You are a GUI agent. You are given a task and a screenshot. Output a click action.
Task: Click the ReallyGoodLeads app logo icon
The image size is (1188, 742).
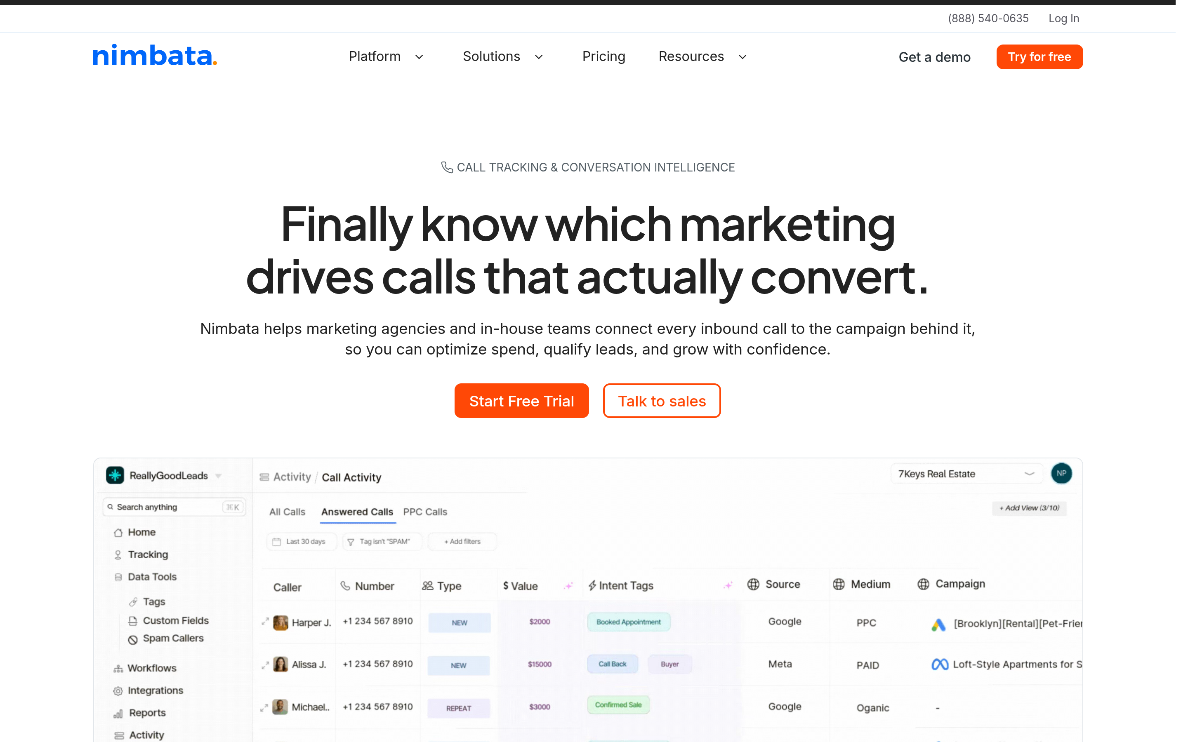[x=115, y=475]
